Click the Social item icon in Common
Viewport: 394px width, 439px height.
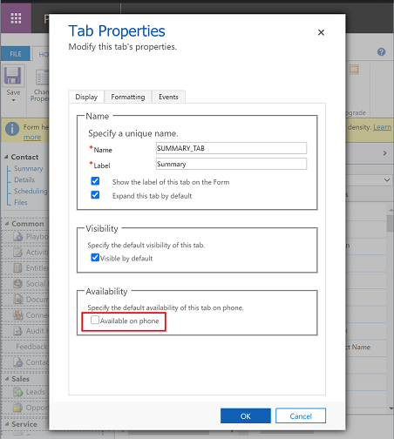click(x=18, y=283)
